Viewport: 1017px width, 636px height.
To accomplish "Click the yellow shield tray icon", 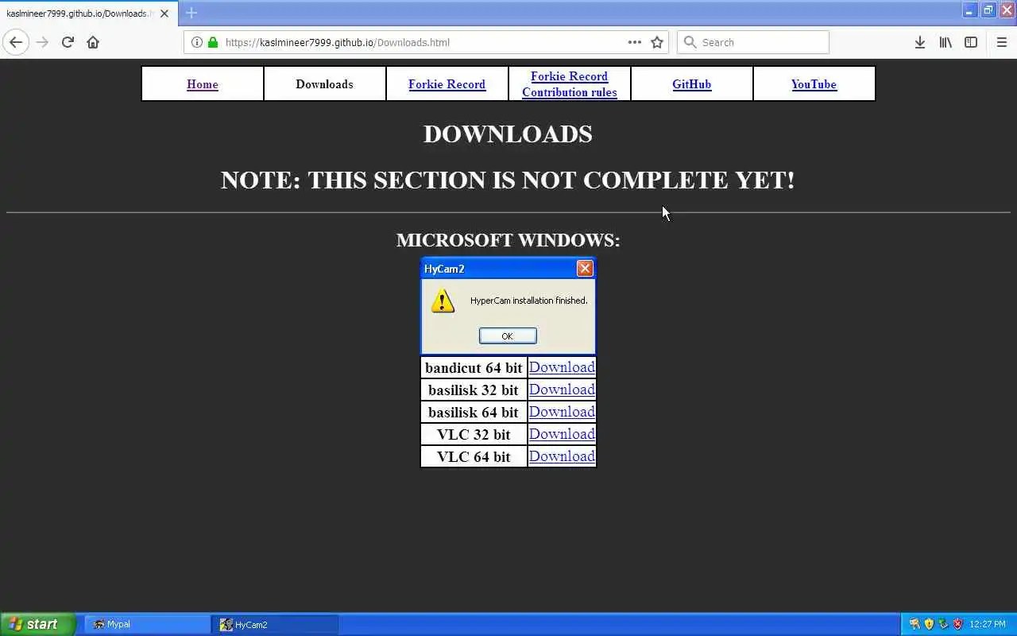I will point(929,624).
